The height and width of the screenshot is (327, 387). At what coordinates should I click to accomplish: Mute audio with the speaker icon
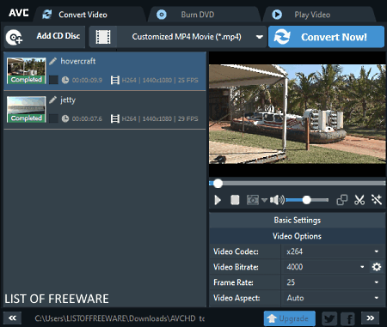pyautogui.click(x=277, y=200)
